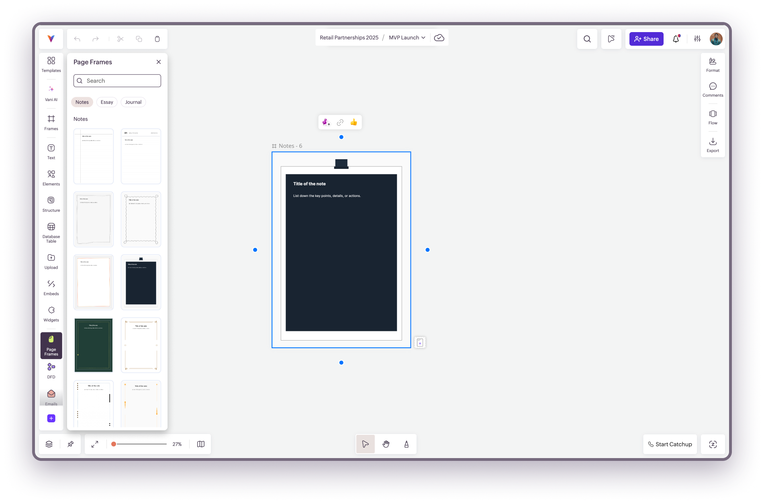This screenshot has width=764, height=503.
Task: Add a new page beside the frame
Action: pyautogui.click(x=420, y=343)
